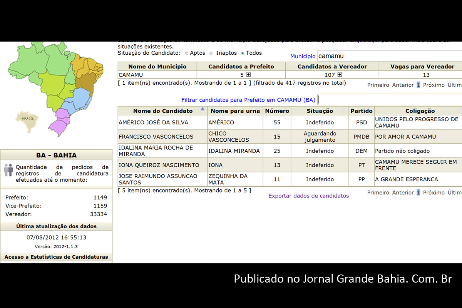Image resolution: width=462 pixels, height=308 pixels.
Task: Click Nome do Municipio column header
Action: 157,67
